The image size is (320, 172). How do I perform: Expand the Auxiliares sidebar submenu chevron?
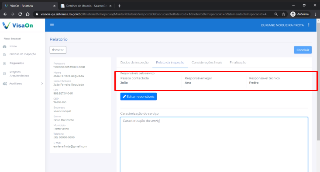tap(42, 84)
